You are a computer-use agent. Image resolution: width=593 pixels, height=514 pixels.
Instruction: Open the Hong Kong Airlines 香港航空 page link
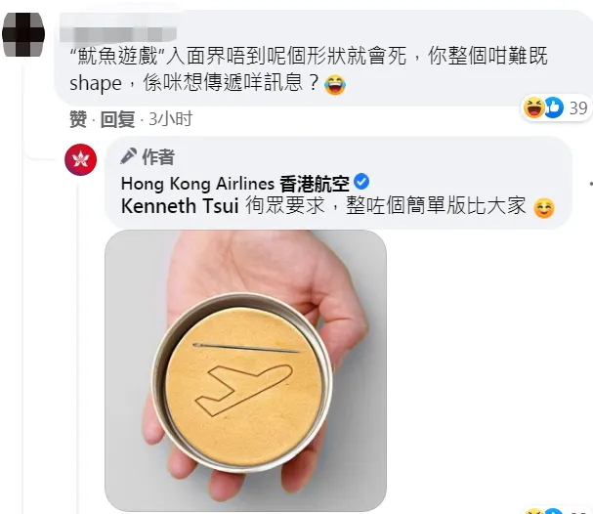(234, 184)
